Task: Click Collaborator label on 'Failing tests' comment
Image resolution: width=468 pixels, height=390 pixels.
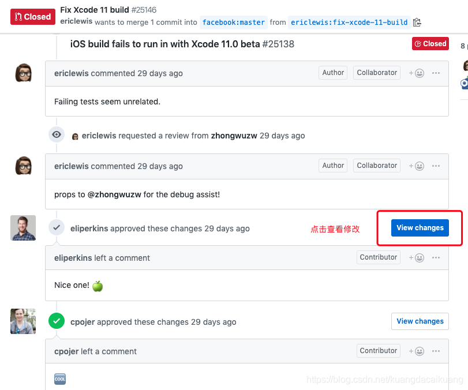Action: click(x=377, y=73)
